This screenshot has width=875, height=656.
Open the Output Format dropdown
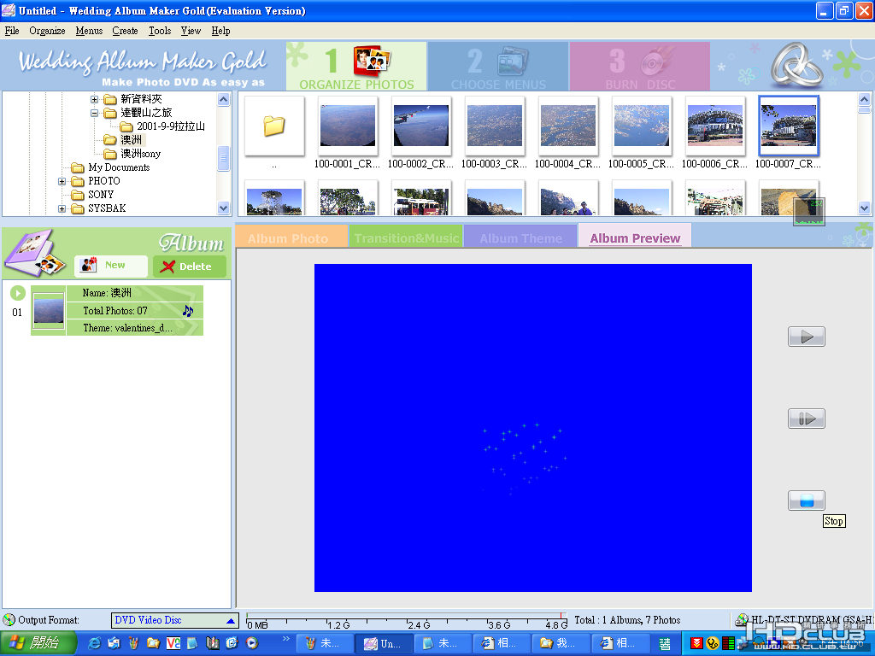175,620
